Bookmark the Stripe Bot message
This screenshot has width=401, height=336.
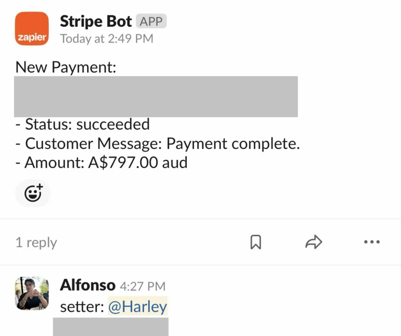(x=256, y=242)
